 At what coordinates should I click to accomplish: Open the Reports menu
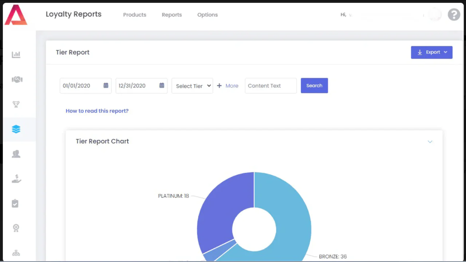click(172, 15)
